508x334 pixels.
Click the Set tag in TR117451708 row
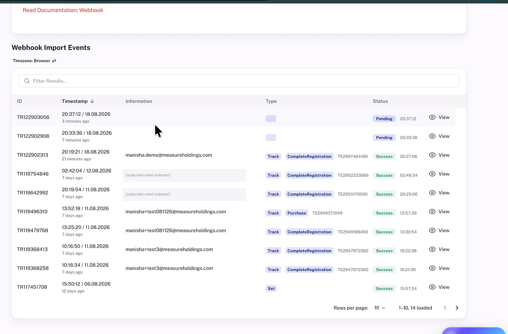[271, 288]
